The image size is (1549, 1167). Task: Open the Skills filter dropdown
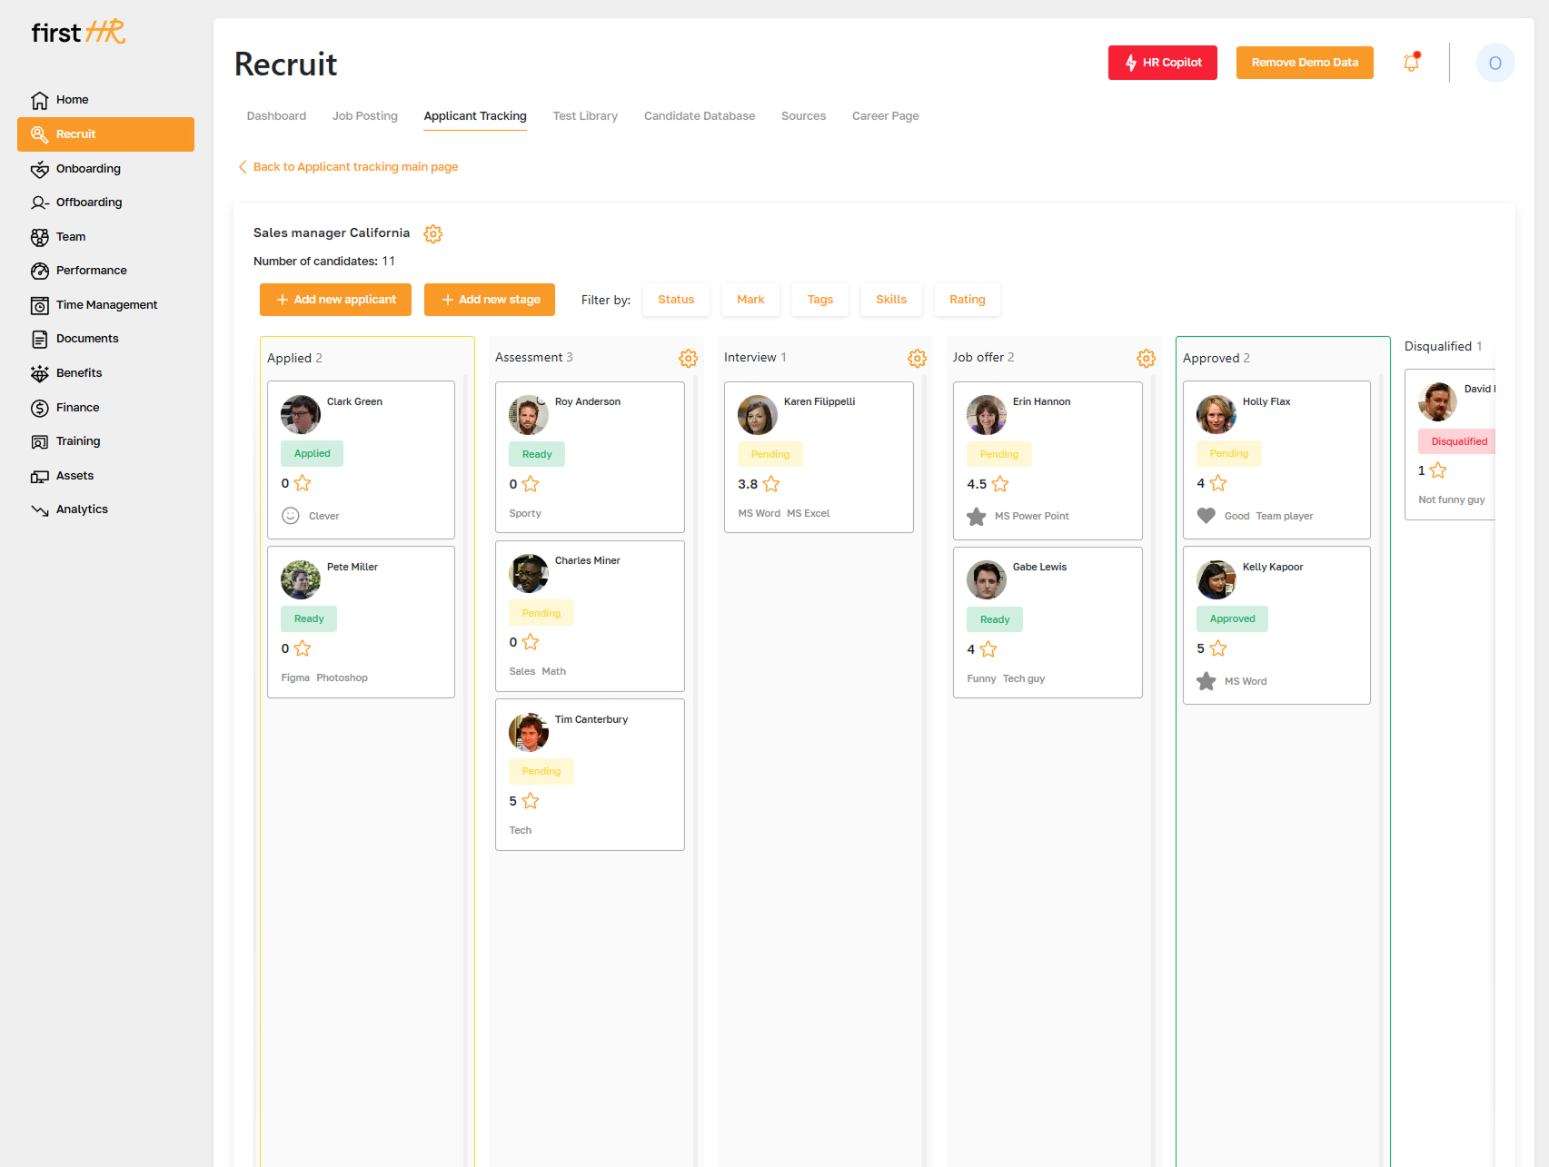pyautogui.click(x=891, y=300)
